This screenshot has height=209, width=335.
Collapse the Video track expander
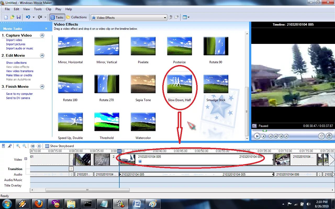[26, 159]
